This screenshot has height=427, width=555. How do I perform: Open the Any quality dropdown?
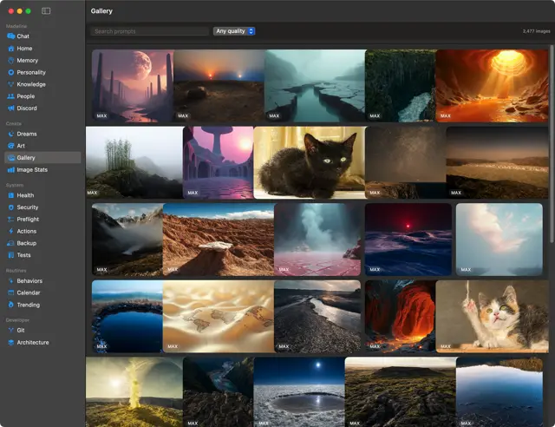tap(234, 31)
